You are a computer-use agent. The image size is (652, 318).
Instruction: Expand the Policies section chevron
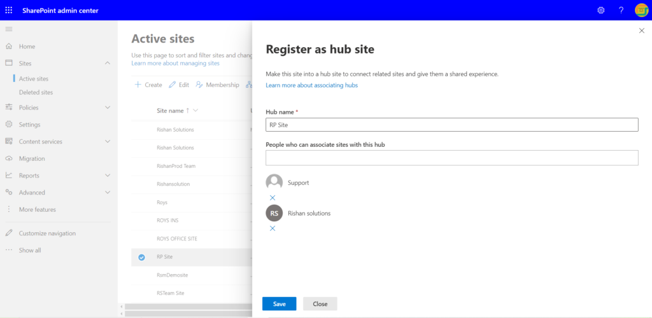tap(108, 107)
